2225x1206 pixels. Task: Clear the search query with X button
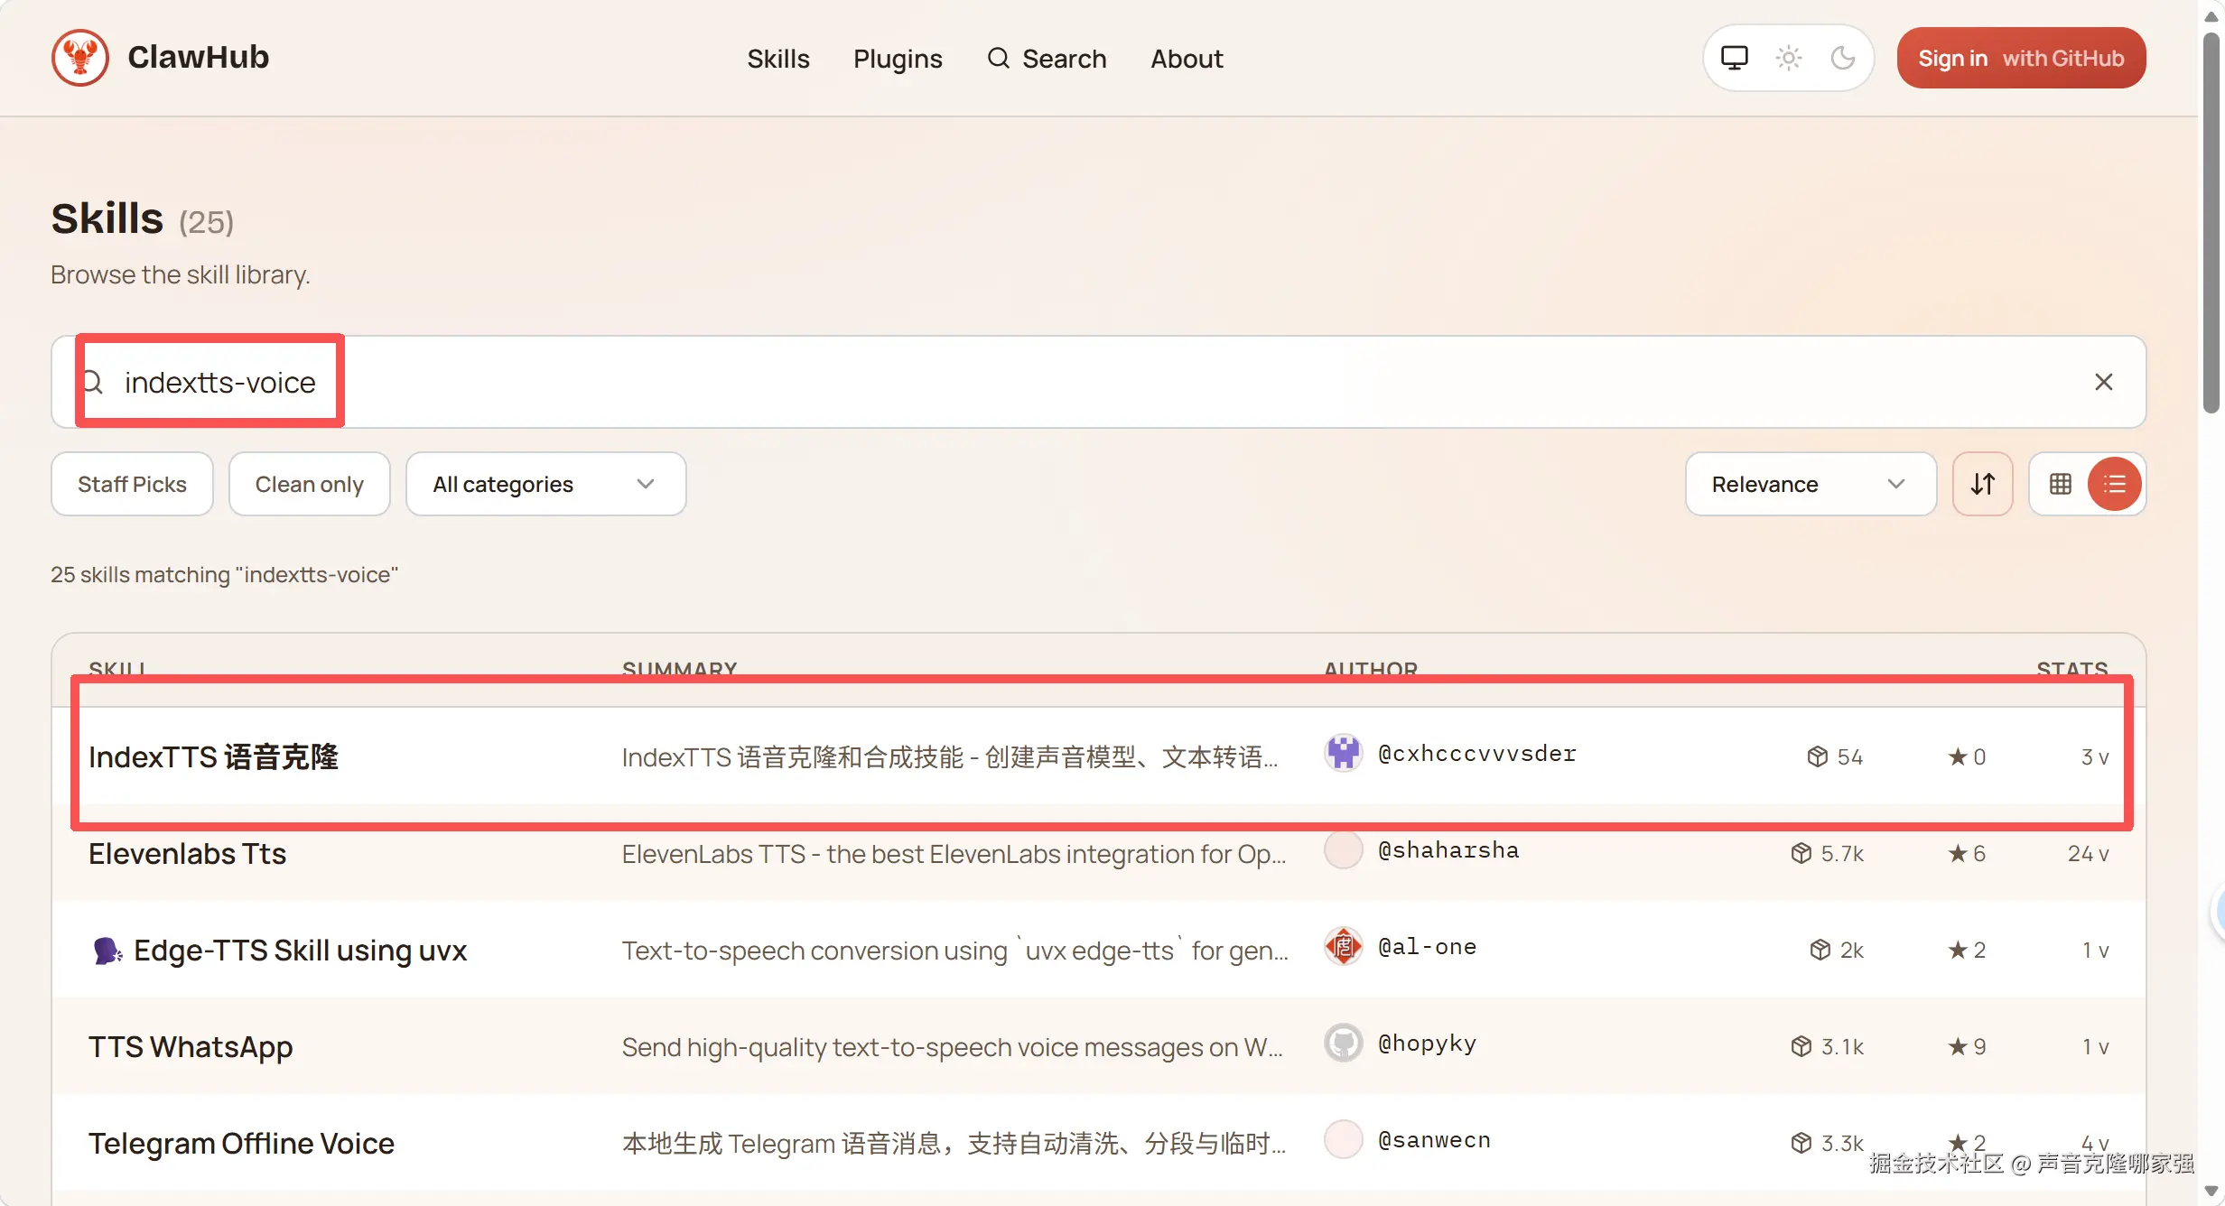click(x=2104, y=382)
